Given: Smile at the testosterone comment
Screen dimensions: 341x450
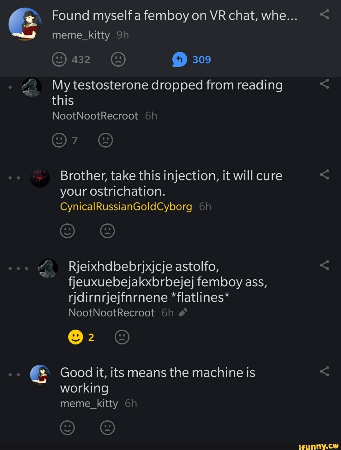Looking at the screenshot, I should [59, 140].
